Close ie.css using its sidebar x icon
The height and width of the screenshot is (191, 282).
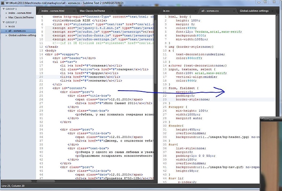pos(6,27)
